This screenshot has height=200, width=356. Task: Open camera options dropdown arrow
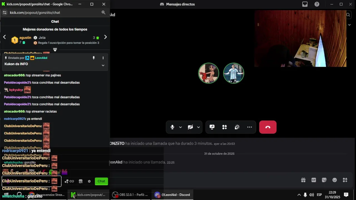pyautogui.click(x=198, y=127)
